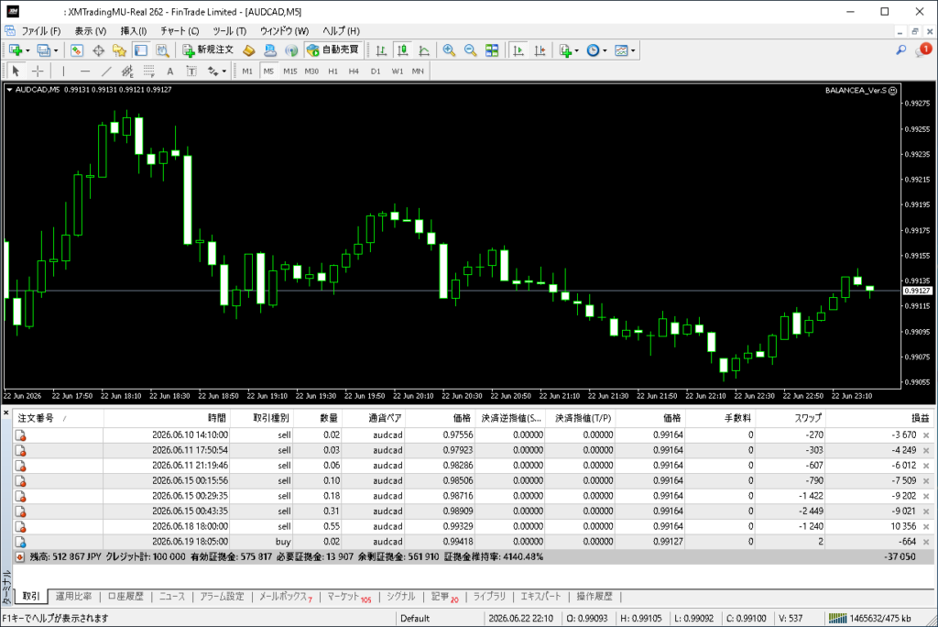Click the 新規注文 button

[208, 50]
